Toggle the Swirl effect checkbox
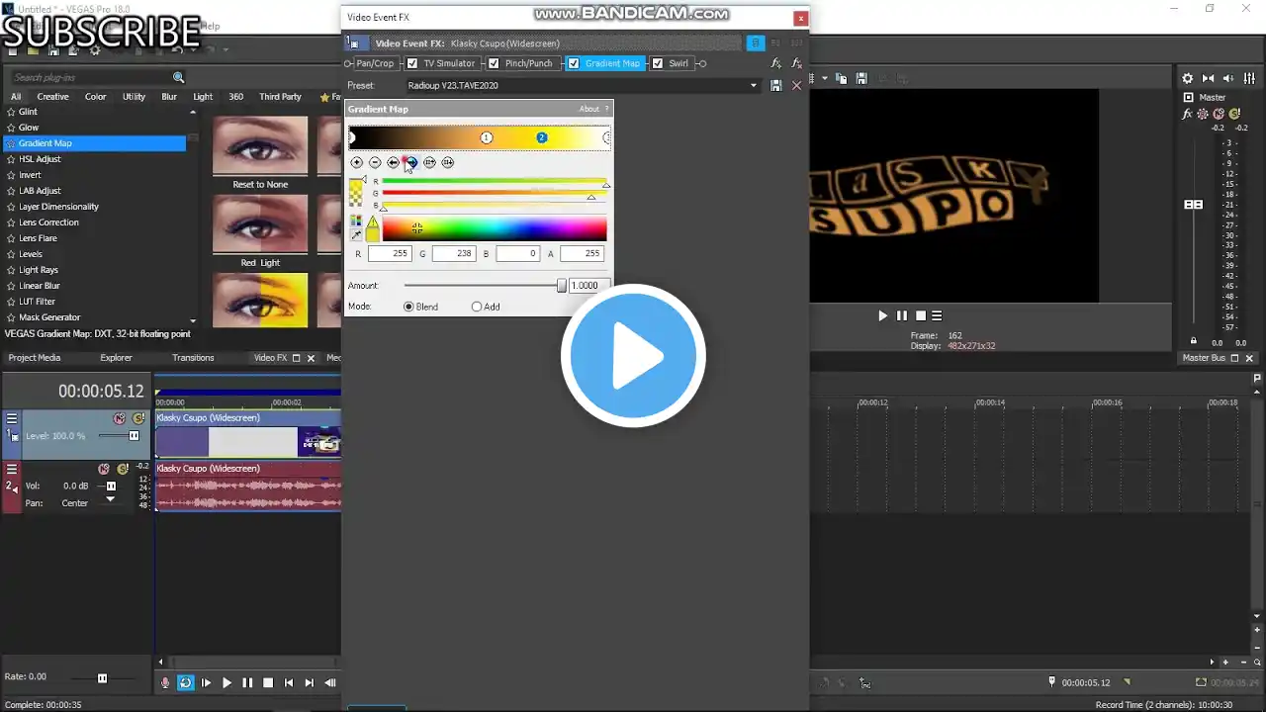The width and height of the screenshot is (1266, 712). click(658, 63)
